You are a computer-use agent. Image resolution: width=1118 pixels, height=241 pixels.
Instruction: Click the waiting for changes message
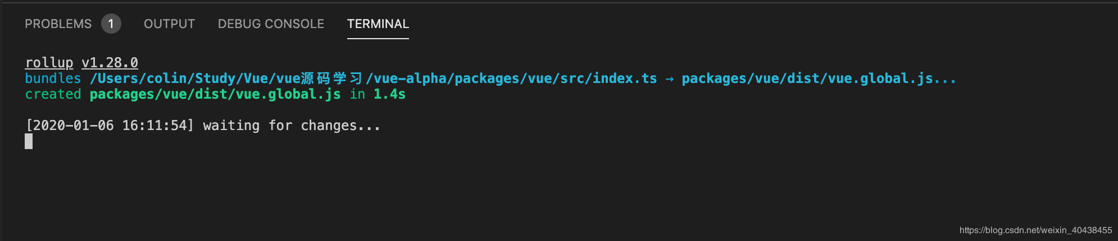292,126
